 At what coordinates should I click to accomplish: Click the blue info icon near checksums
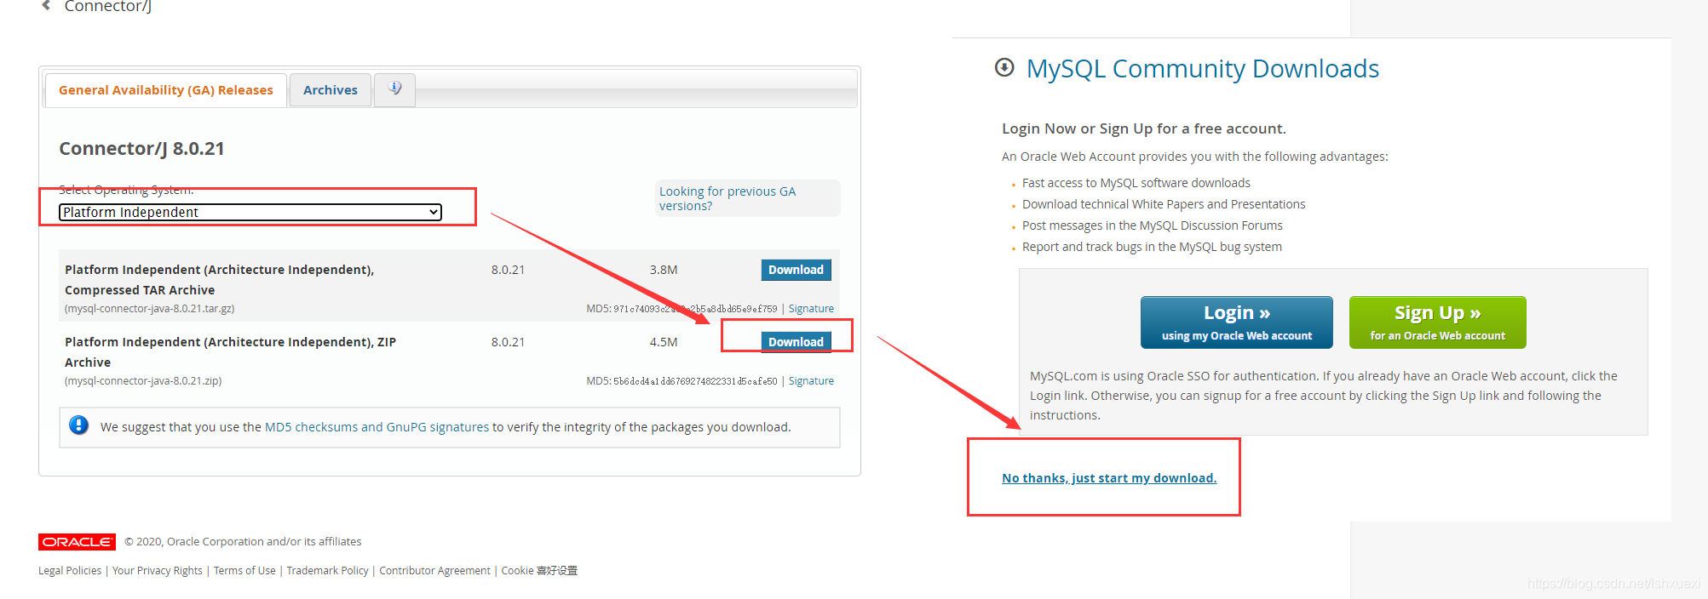(x=78, y=425)
